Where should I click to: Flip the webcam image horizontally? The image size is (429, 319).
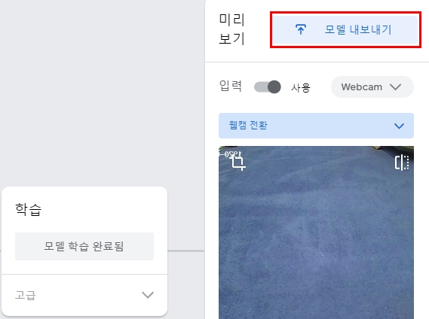point(402,163)
